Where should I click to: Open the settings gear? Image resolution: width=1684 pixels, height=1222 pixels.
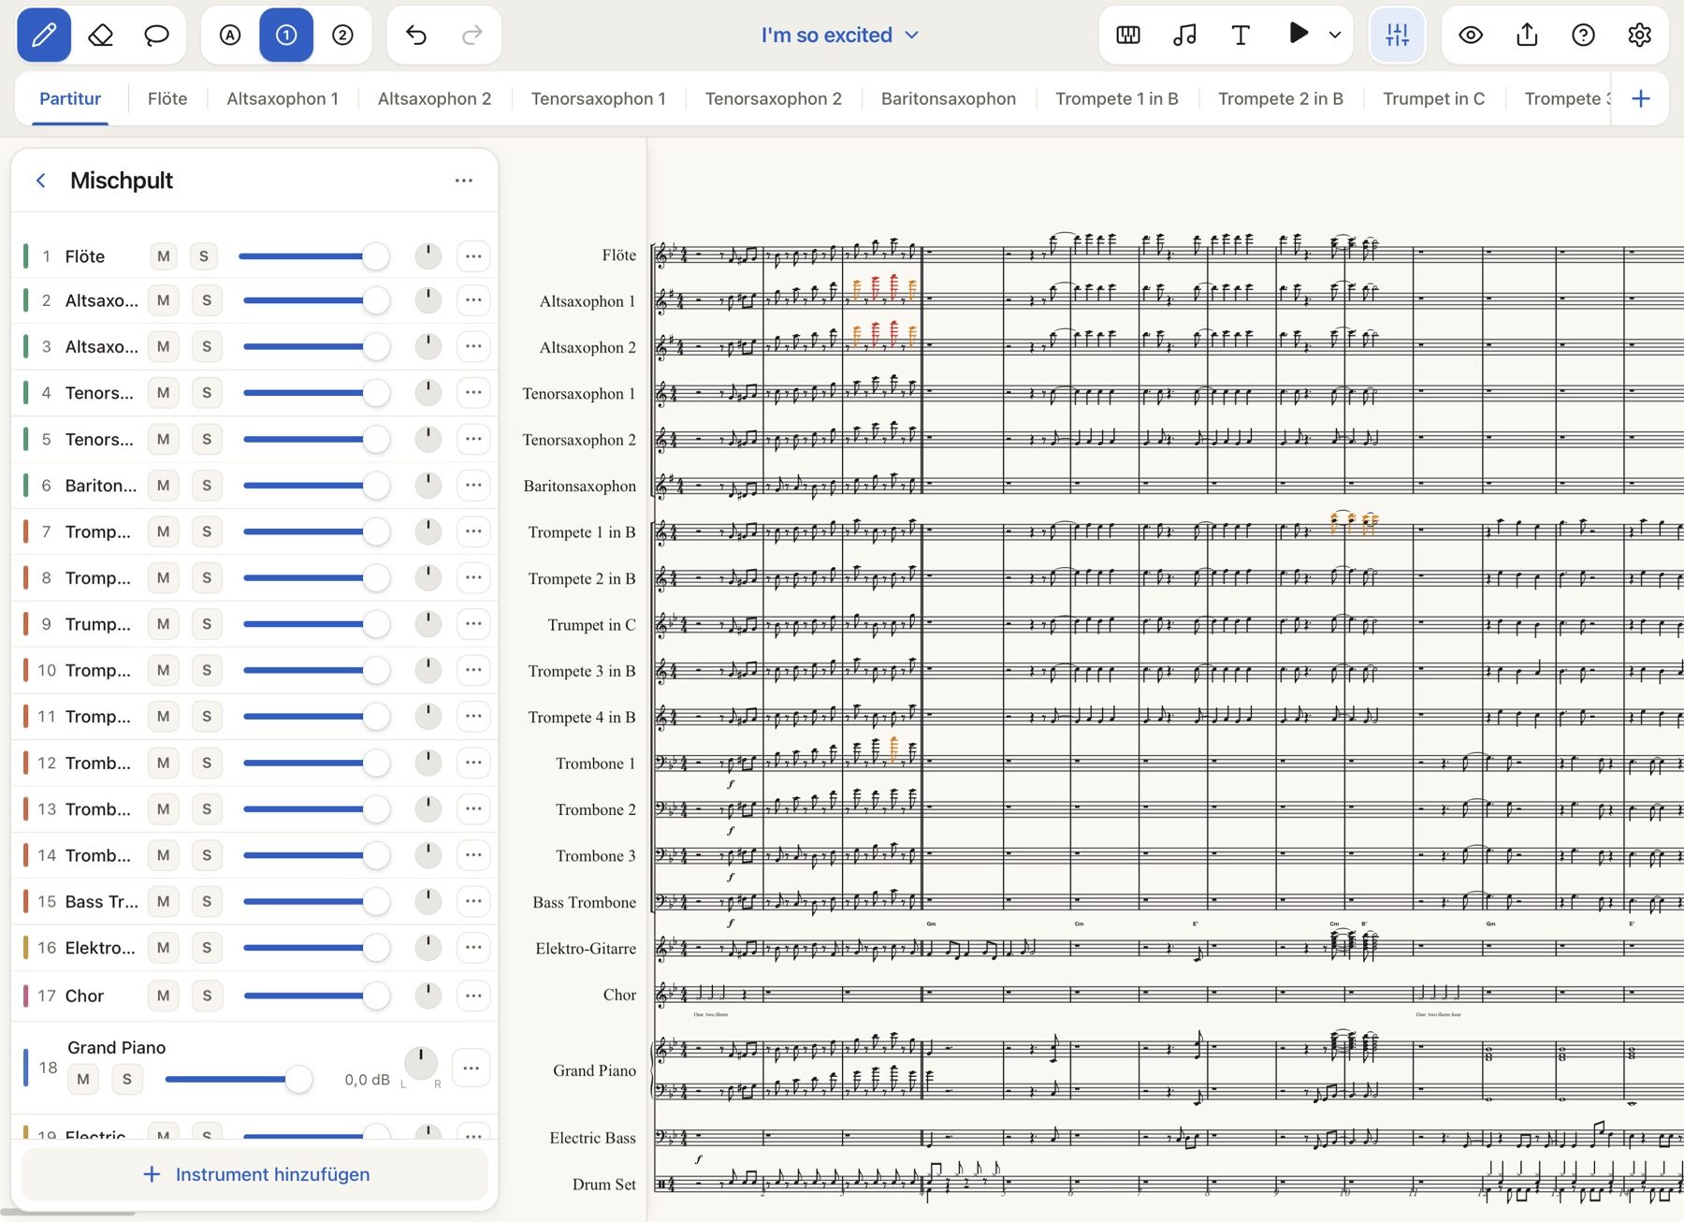pyautogui.click(x=1639, y=36)
